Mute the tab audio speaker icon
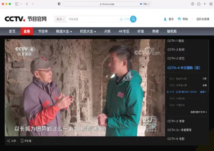 [x=141, y=4]
